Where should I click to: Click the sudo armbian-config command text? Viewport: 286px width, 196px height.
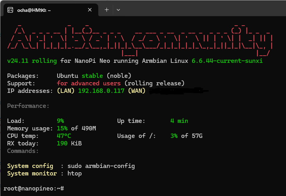click(101, 166)
